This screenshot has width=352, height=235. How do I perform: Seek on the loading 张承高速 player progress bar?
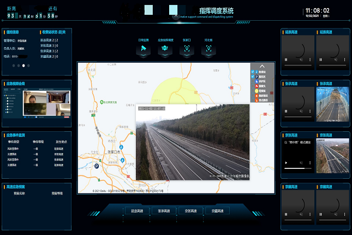(x=298, y=117)
